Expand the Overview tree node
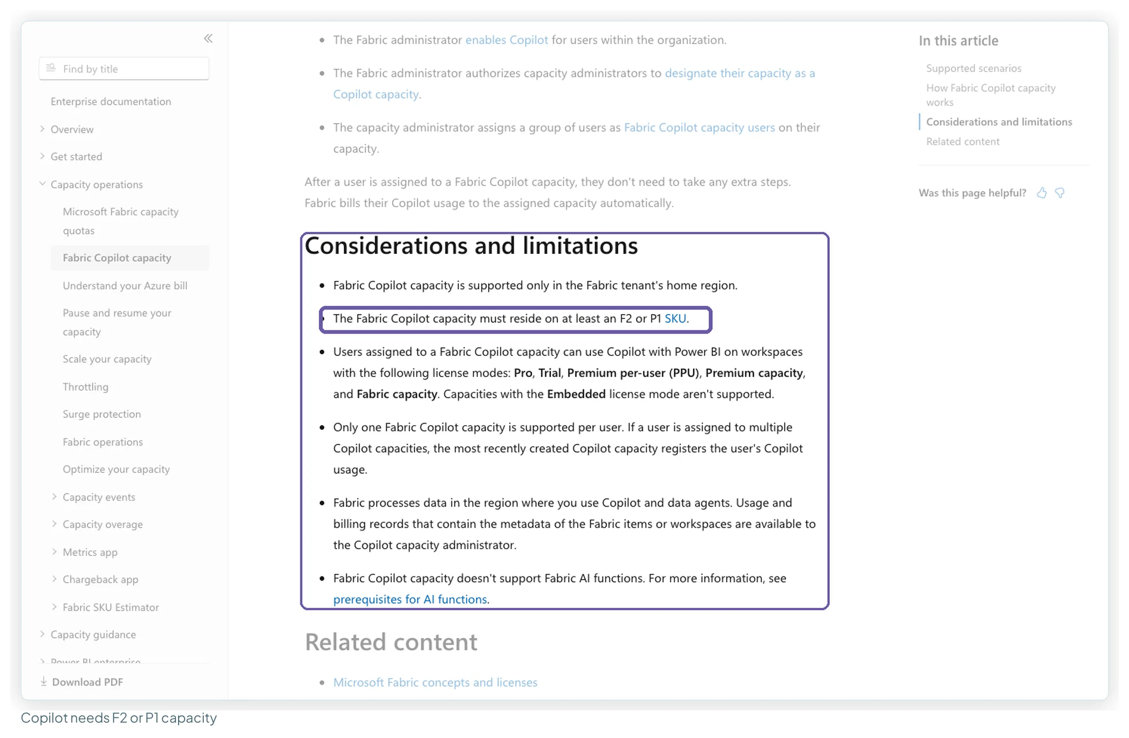This screenshot has height=738, width=1129. pos(43,129)
